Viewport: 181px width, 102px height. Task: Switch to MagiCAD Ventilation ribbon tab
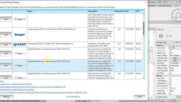(x=152, y=6)
